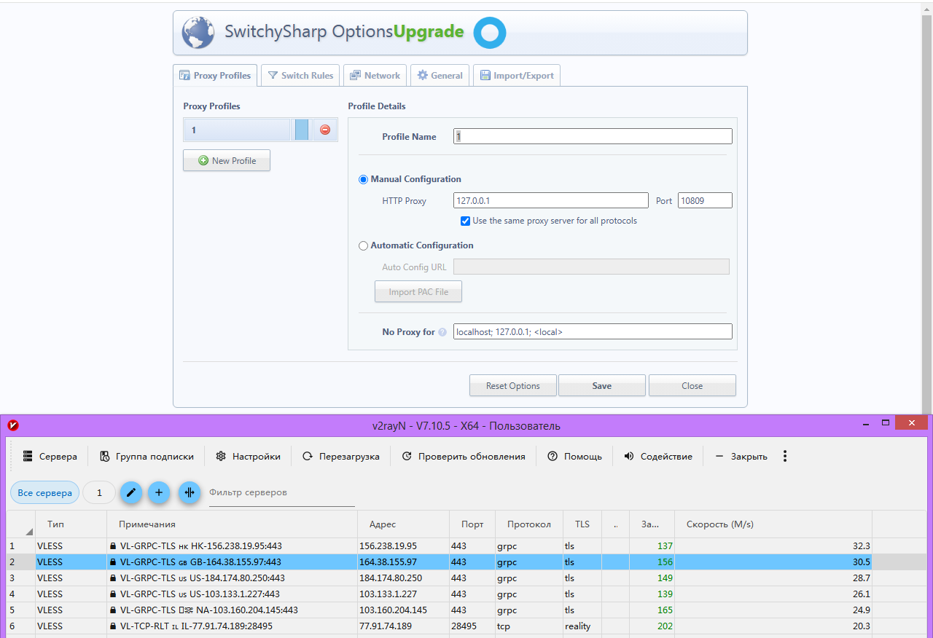Toggle Use the same proxy server checkbox

tap(465, 221)
